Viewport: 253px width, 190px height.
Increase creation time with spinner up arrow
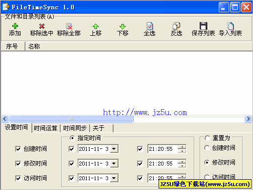[182, 147]
